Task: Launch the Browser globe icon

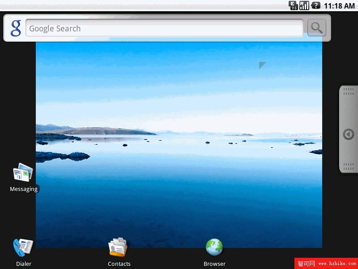Action: [214, 247]
